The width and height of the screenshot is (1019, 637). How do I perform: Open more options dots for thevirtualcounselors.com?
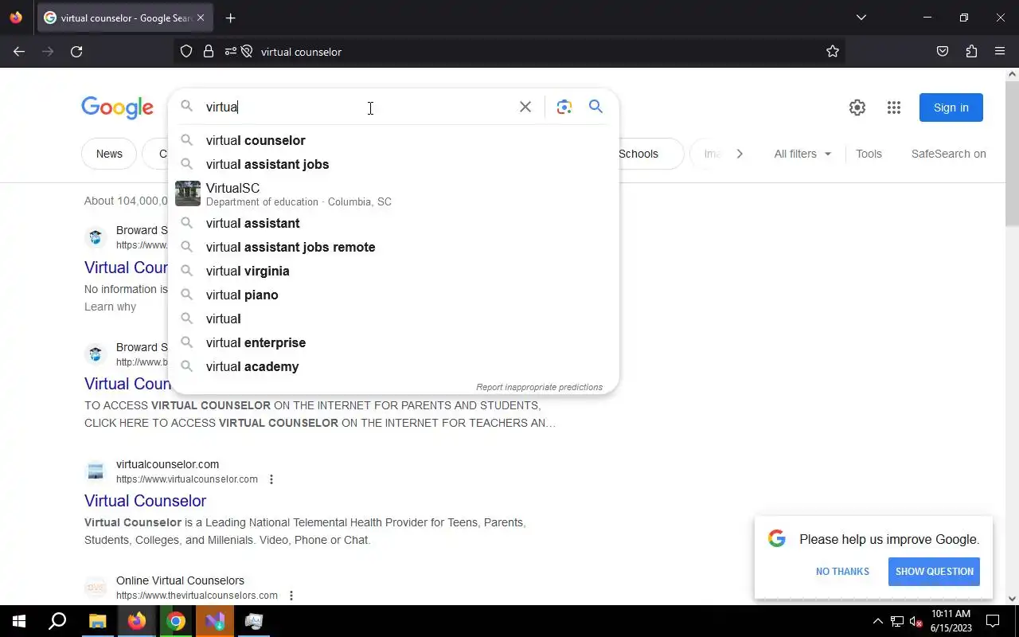point(291,596)
